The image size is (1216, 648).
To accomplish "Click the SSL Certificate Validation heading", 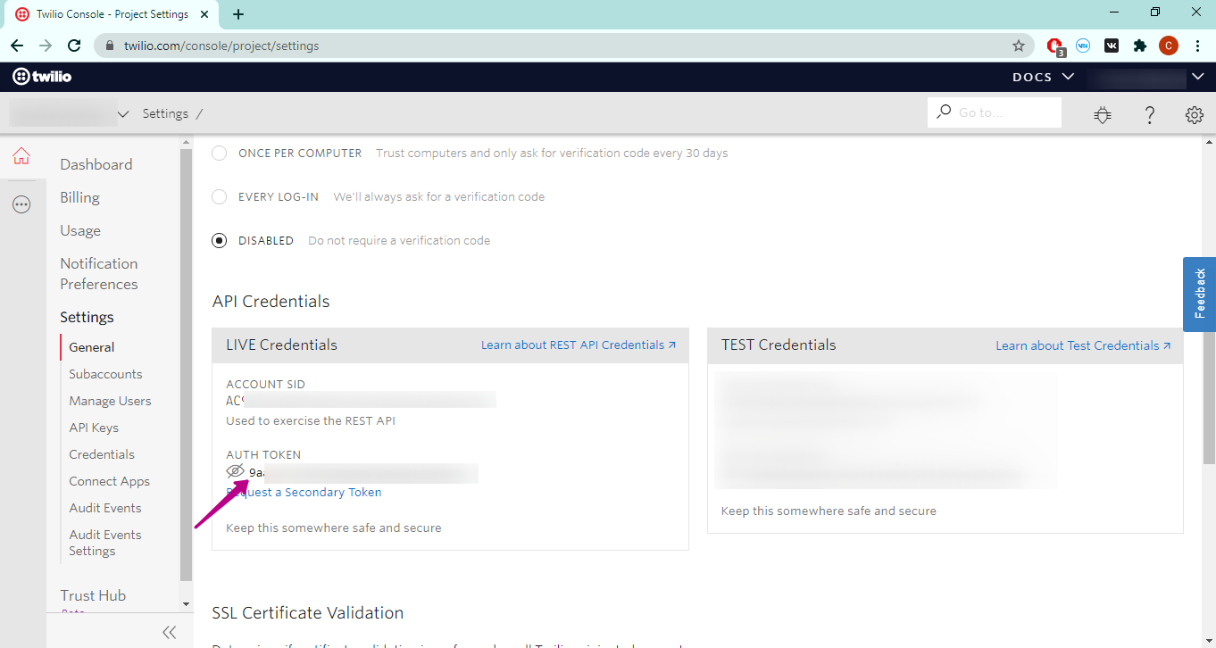I will coord(308,612).
